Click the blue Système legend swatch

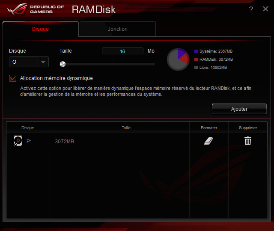[196, 51]
